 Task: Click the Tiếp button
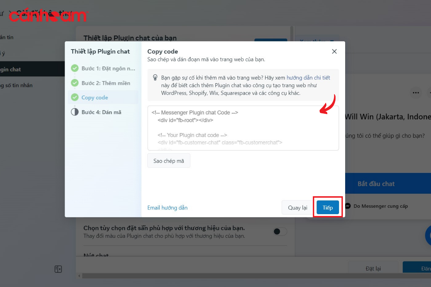[x=328, y=208]
